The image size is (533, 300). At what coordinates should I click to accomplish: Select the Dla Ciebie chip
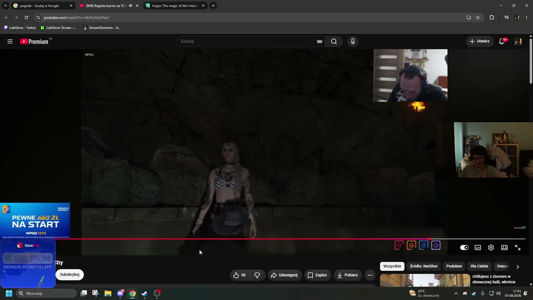point(479,266)
